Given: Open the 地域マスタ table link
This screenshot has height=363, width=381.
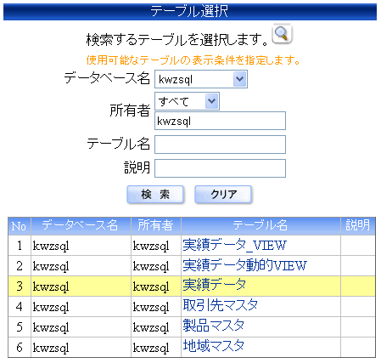Looking at the screenshot, I should click(x=213, y=346).
